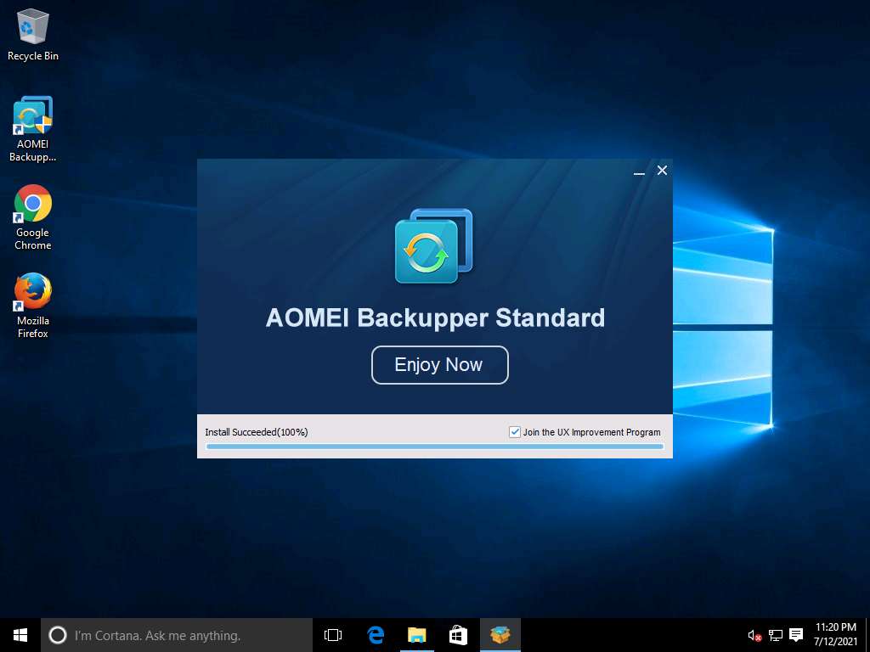
Task: Open the Action Center notifications icon
Action: point(796,635)
